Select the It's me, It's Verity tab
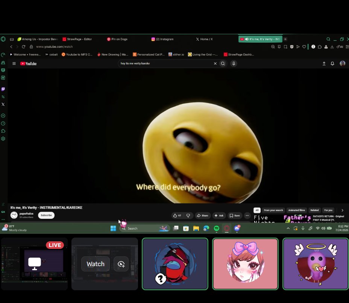This screenshot has width=349, height=303. coord(260,39)
